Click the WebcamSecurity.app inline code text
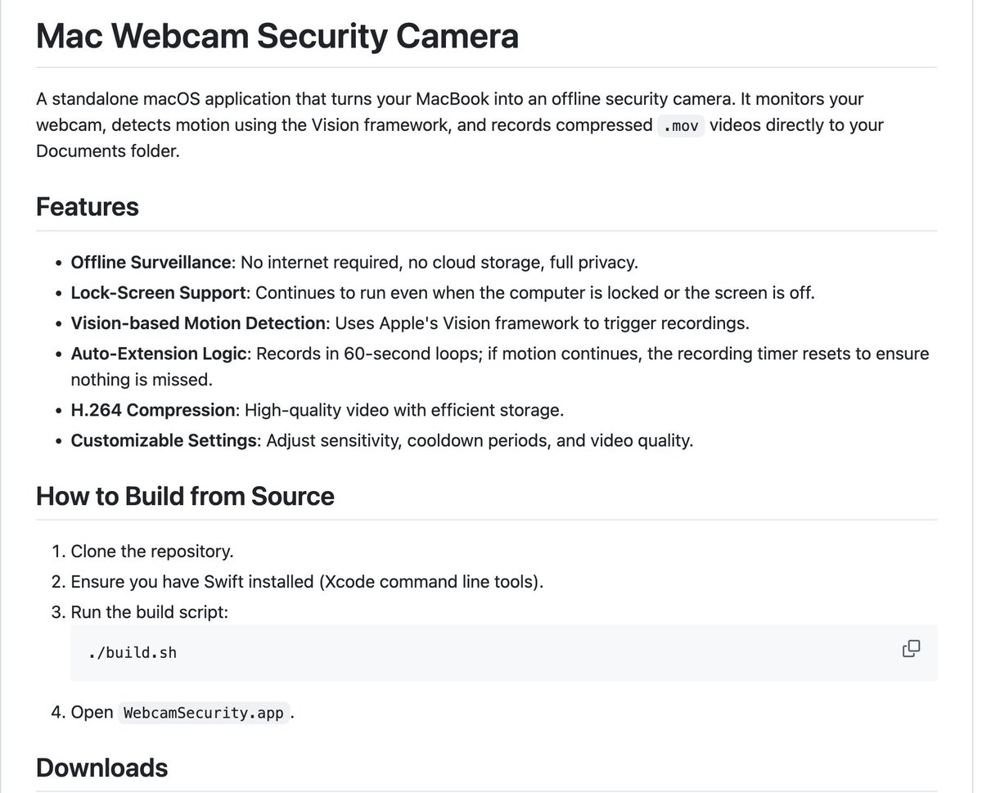Image resolution: width=982 pixels, height=793 pixels. 204,713
